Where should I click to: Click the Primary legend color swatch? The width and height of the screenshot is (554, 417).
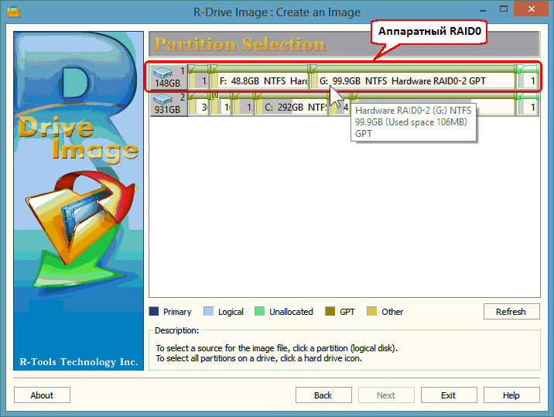(154, 311)
